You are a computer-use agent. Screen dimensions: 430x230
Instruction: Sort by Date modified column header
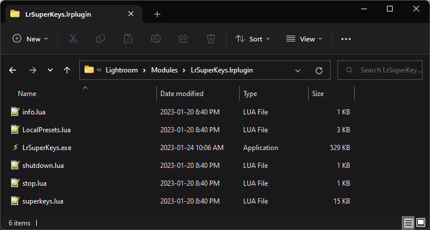(x=182, y=94)
